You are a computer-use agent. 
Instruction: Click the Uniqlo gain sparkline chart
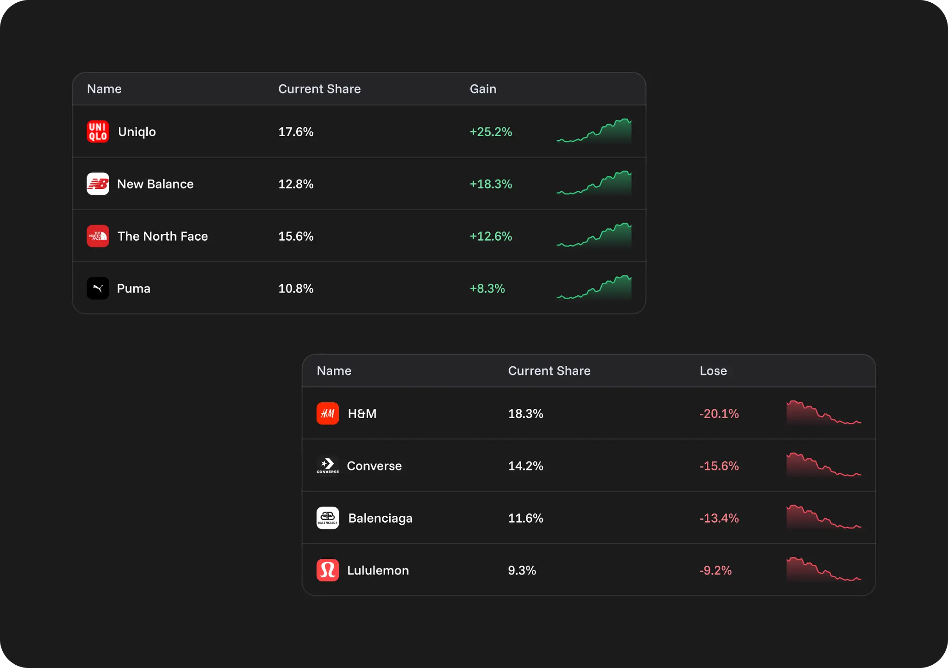[594, 131]
